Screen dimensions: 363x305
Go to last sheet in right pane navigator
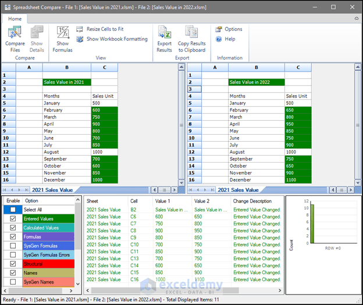(212, 190)
